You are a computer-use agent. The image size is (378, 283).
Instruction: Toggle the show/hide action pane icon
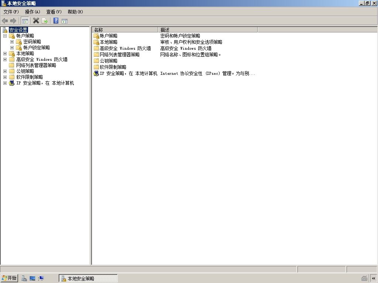pos(65,21)
